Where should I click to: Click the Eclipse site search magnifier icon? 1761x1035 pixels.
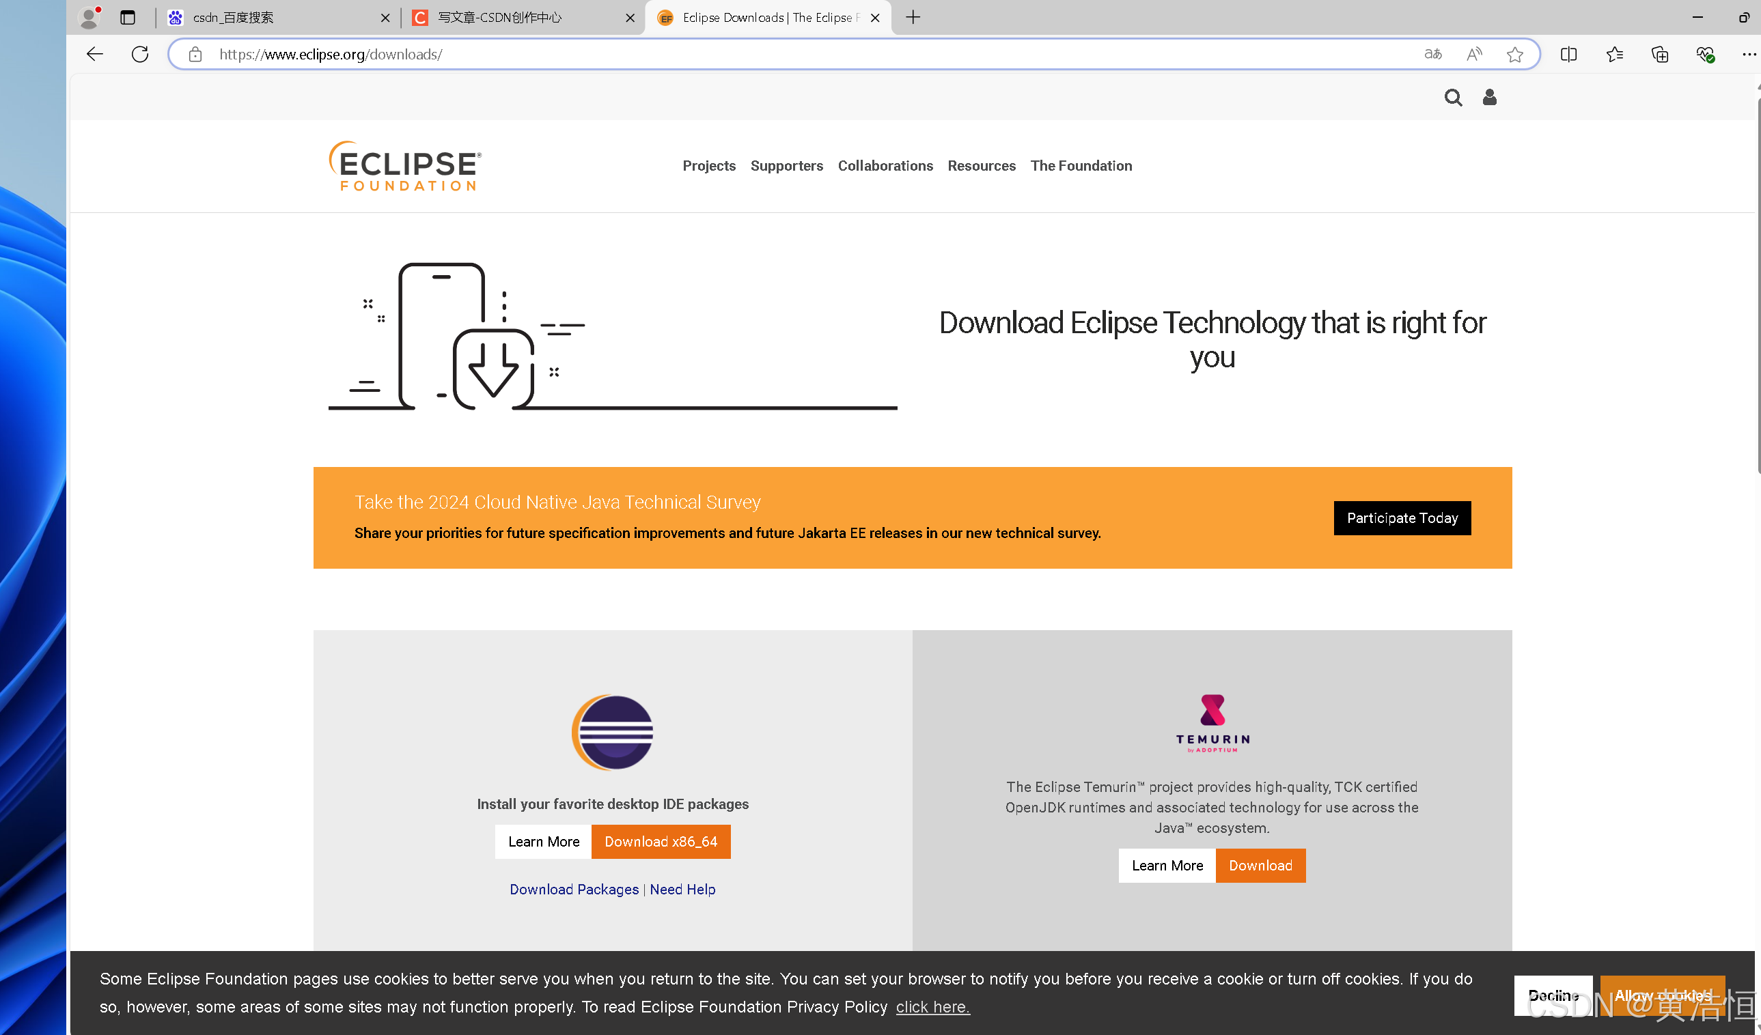(x=1454, y=97)
